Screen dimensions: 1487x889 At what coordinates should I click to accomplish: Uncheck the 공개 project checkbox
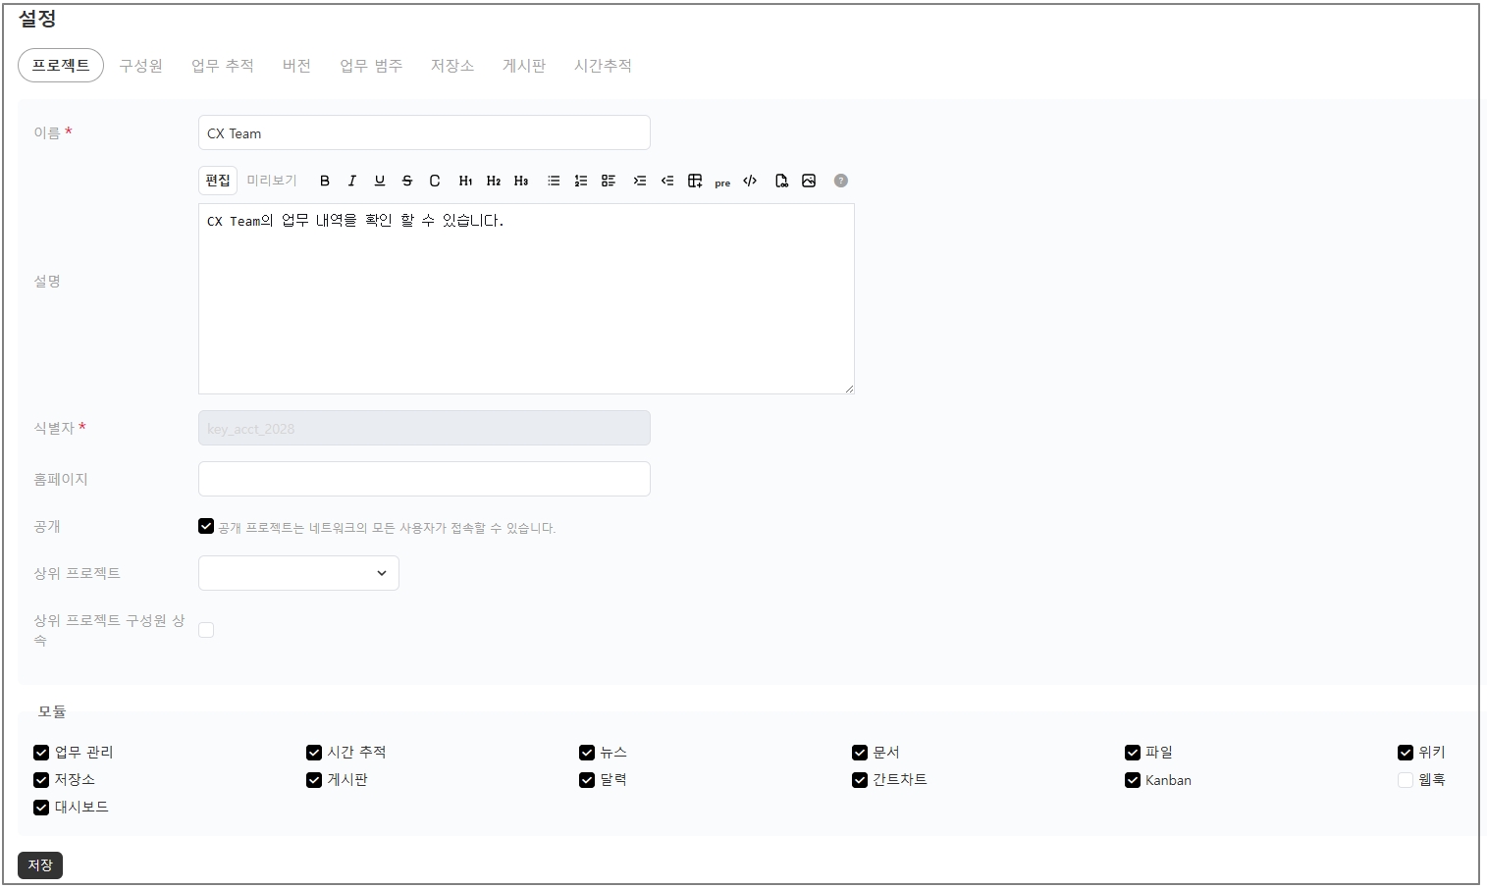tap(206, 526)
